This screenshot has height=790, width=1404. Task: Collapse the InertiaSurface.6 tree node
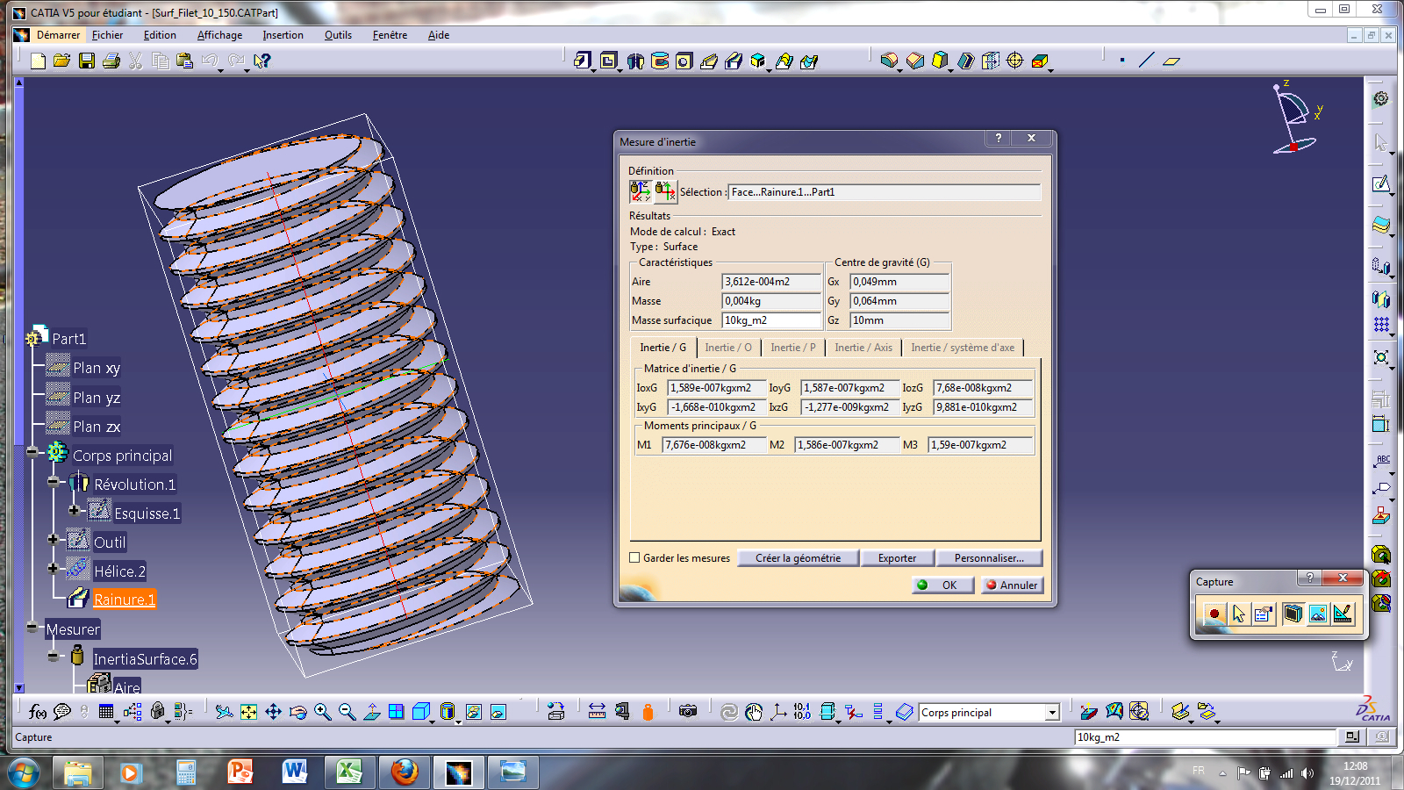pyautogui.click(x=54, y=656)
